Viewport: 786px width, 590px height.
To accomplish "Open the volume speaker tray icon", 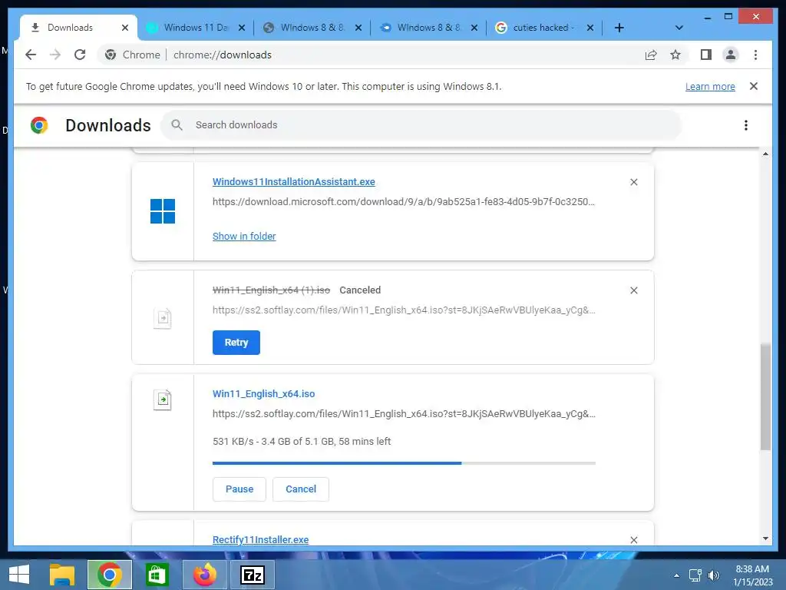I will [x=713, y=575].
